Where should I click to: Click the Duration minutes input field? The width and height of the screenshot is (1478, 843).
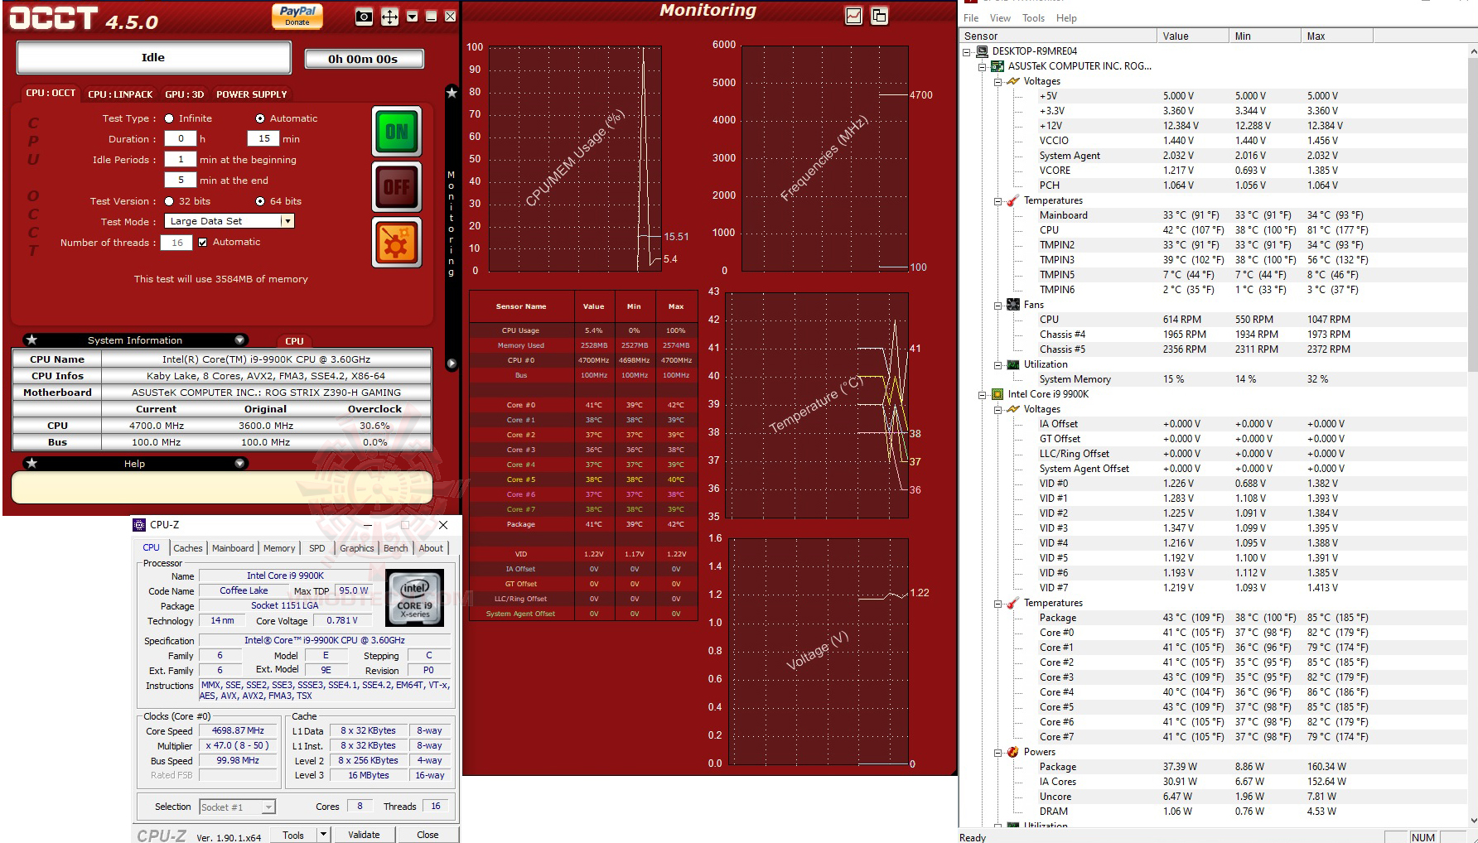263,139
